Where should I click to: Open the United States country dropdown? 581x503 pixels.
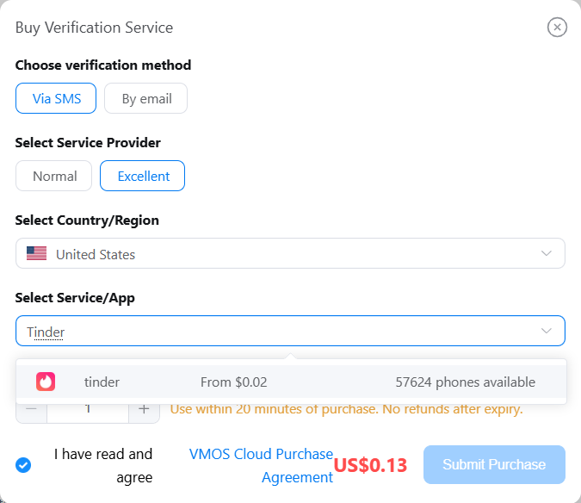click(290, 253)
